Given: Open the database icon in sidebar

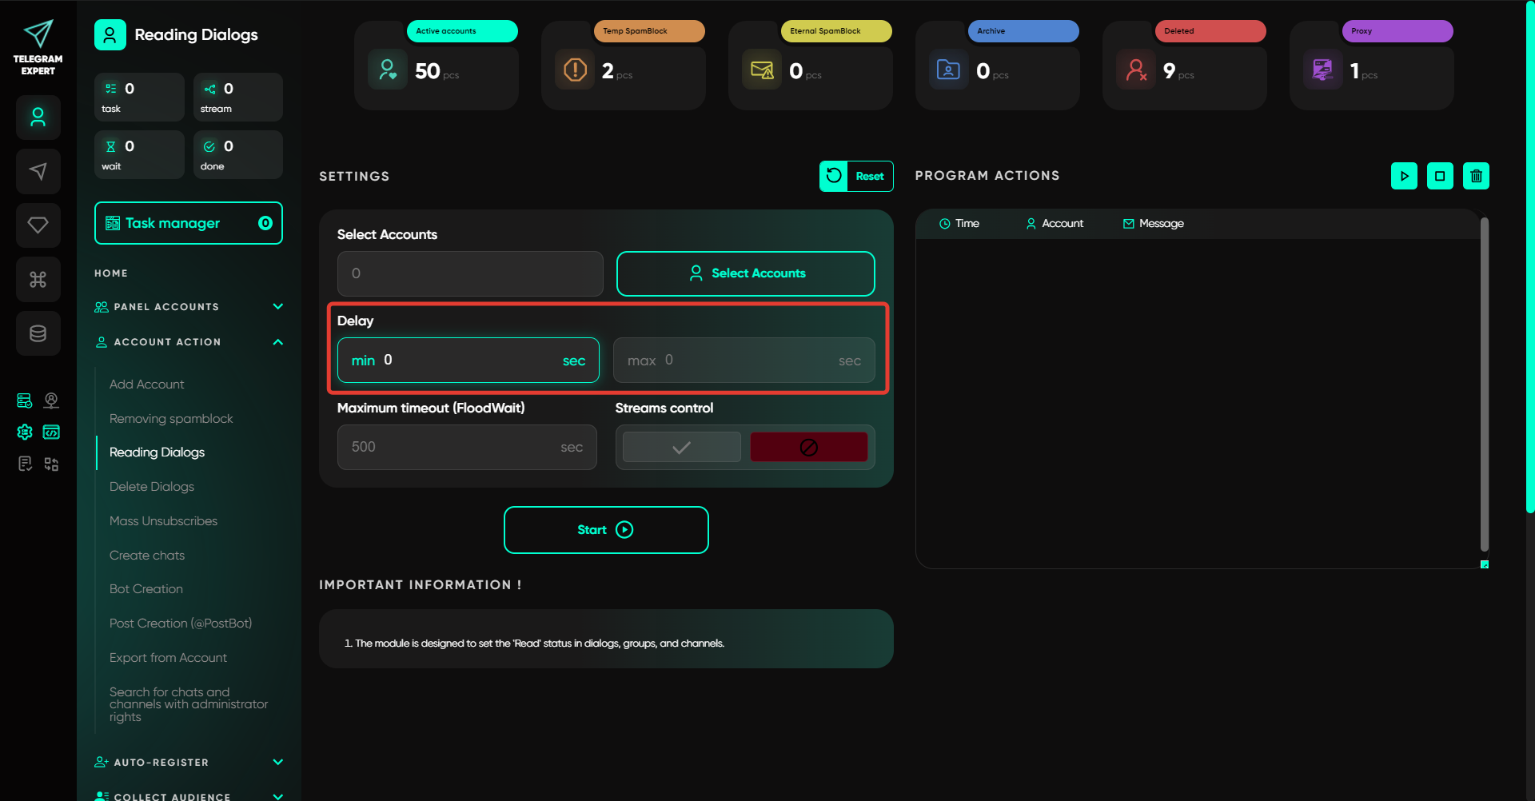Looking at the screenshot, I should click(x=38, y=333).
